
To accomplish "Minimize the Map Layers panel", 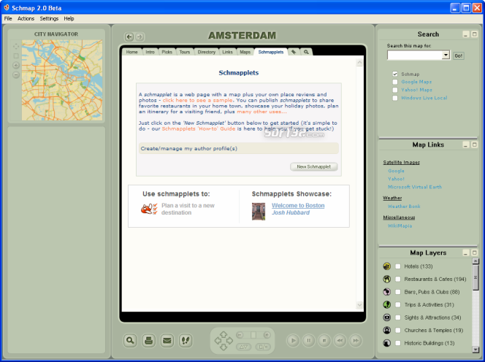I will click(466, 253).
